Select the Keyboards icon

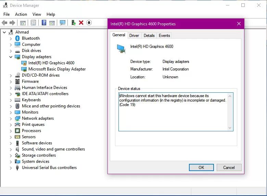click(17, 100)
